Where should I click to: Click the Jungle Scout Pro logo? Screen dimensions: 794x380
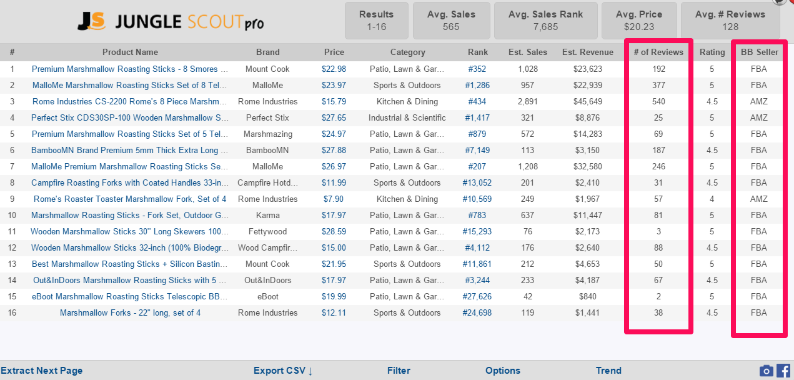[171, 22]
